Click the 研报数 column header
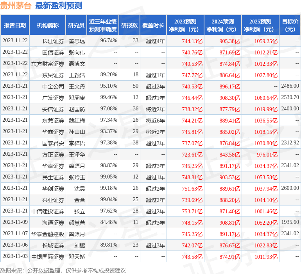The width and height of the screenshot is (301, 274). 129,25
